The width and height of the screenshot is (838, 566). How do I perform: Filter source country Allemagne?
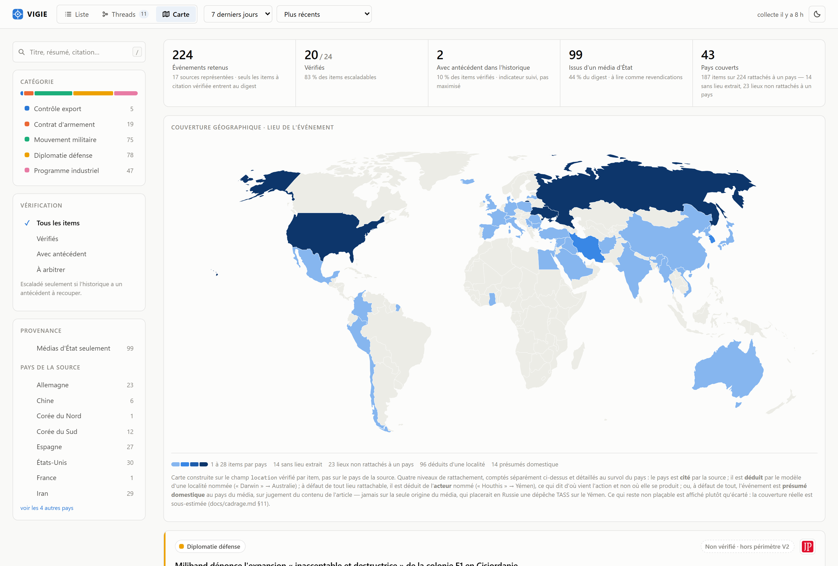point(79,385)
